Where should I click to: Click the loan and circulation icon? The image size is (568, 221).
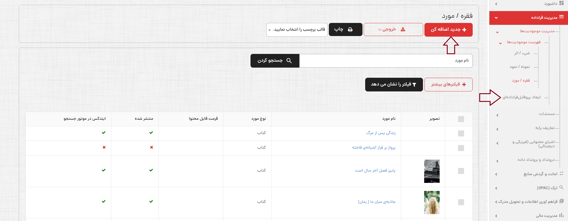(x=561, y=173)
